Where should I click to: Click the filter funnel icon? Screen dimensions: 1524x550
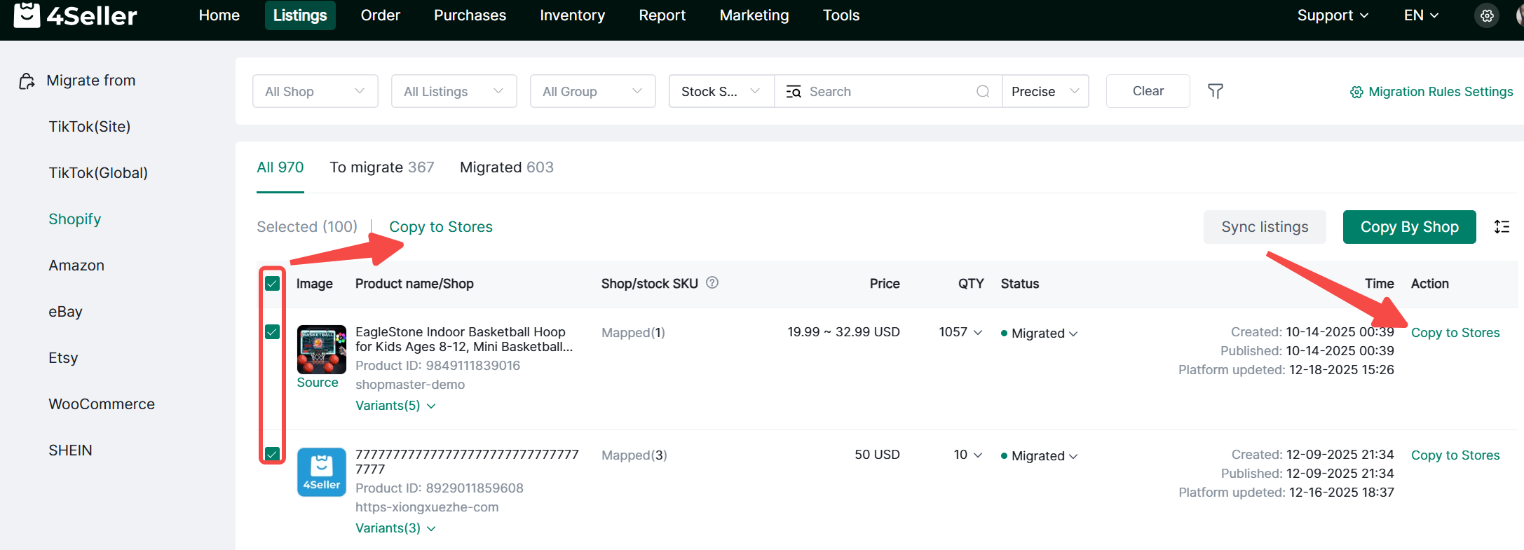point(1215,91)
